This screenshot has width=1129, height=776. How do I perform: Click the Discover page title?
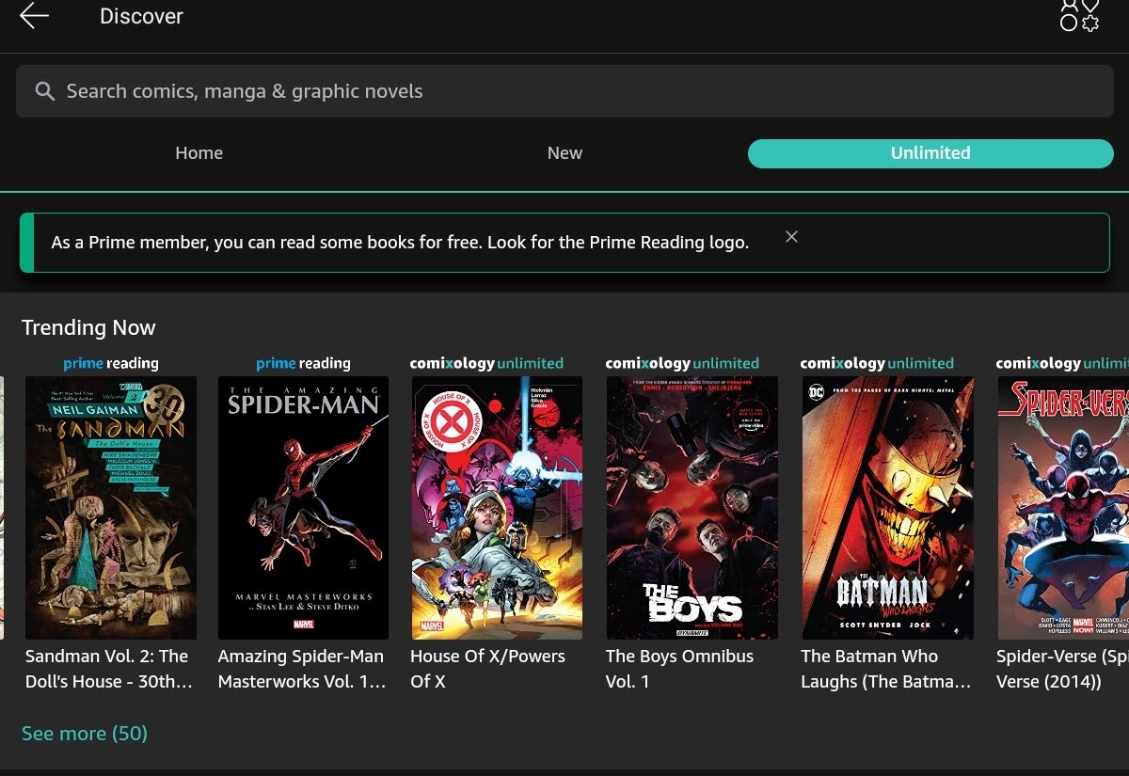pyautogui.click(x=141, y=16)
